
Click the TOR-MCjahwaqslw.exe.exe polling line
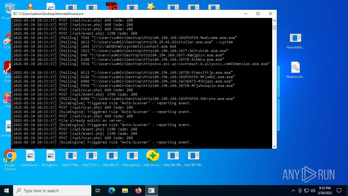[123, 85]
